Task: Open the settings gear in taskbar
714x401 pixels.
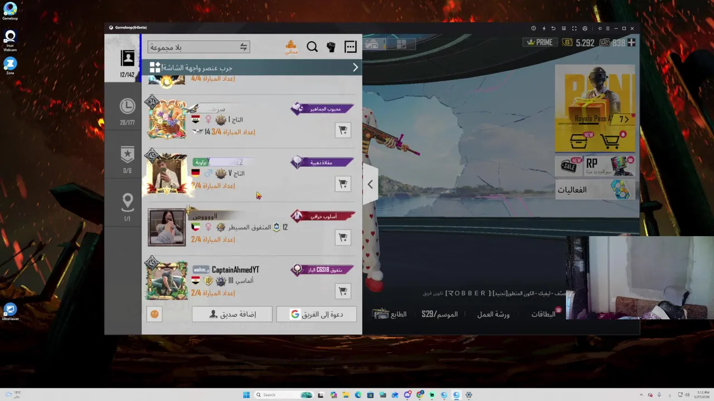Action: coord(469,395)
